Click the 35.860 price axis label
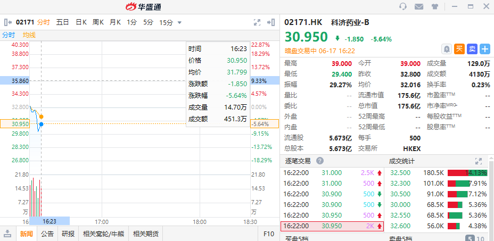Screen dimensions: 494x241 [14, 81]
